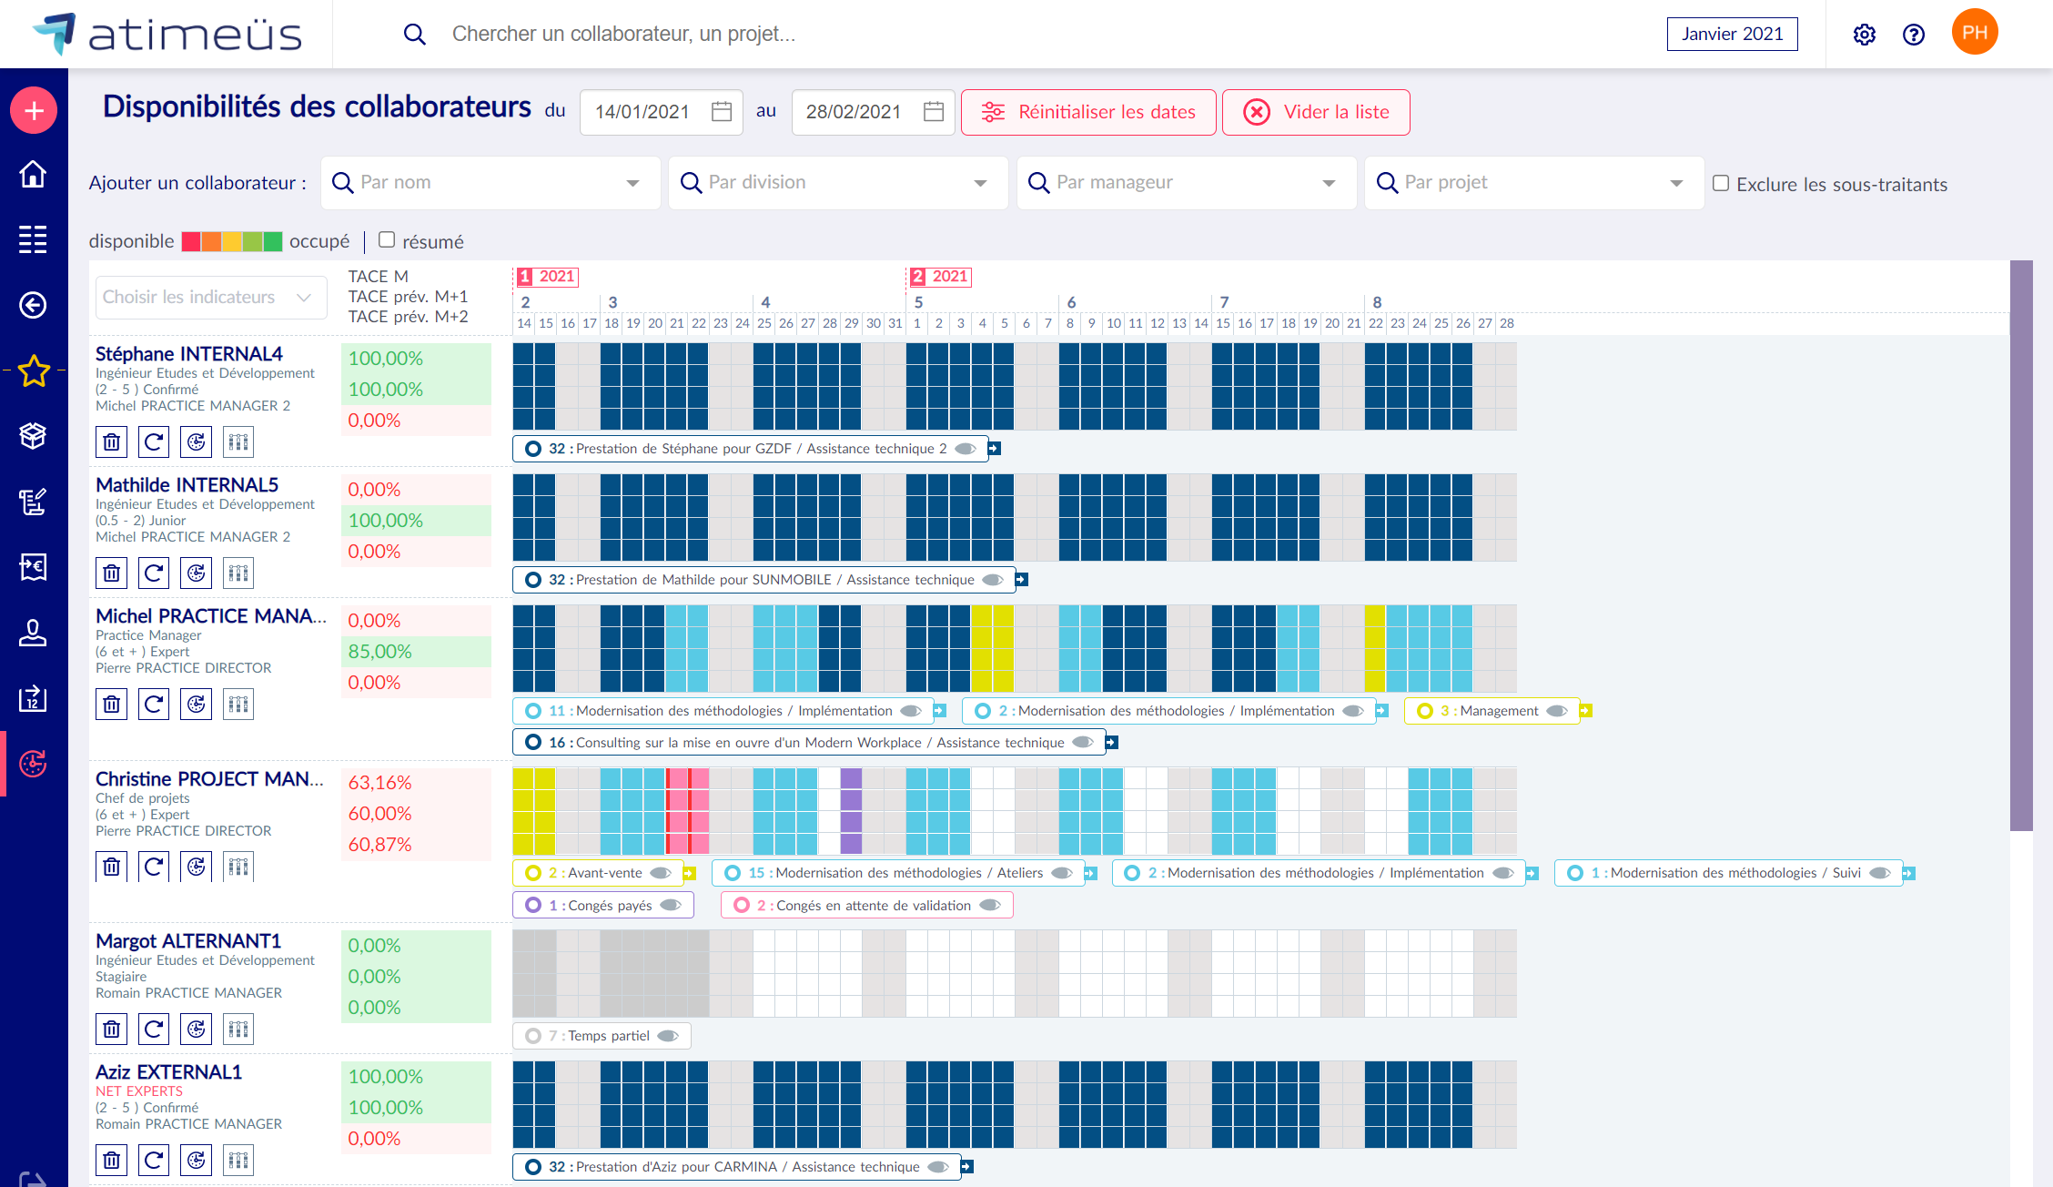Viewport: 2053px width, 1187px height.
Task: Enable Exclure les sous-traitants checkbox
Action: (x=1721, y=184)
